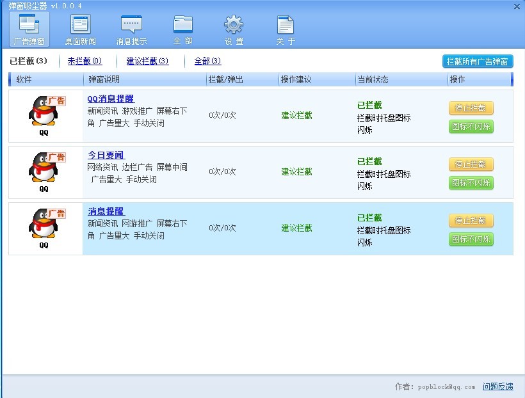Click 停止拦截 for QQ消息提醒

pos(471,107)
